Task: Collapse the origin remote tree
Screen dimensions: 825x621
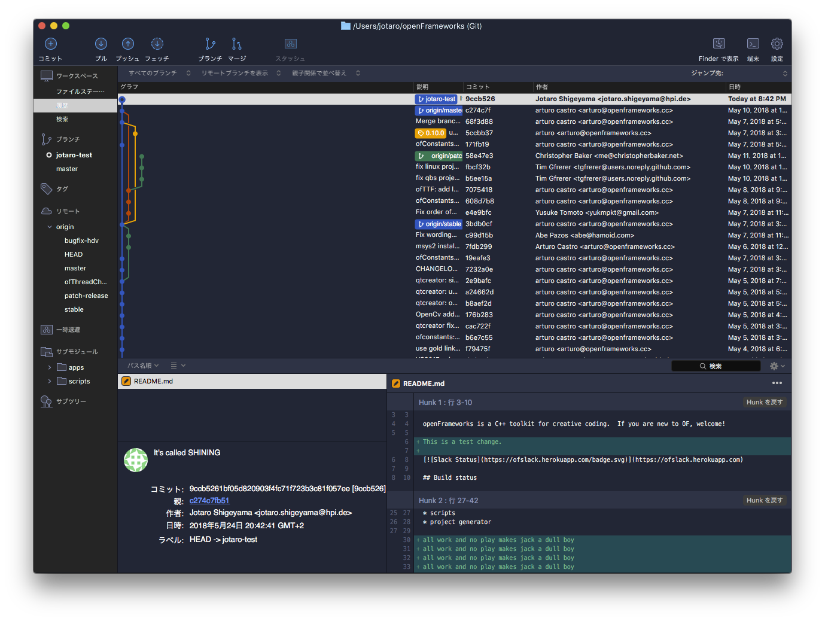Action: pos(50,227)
